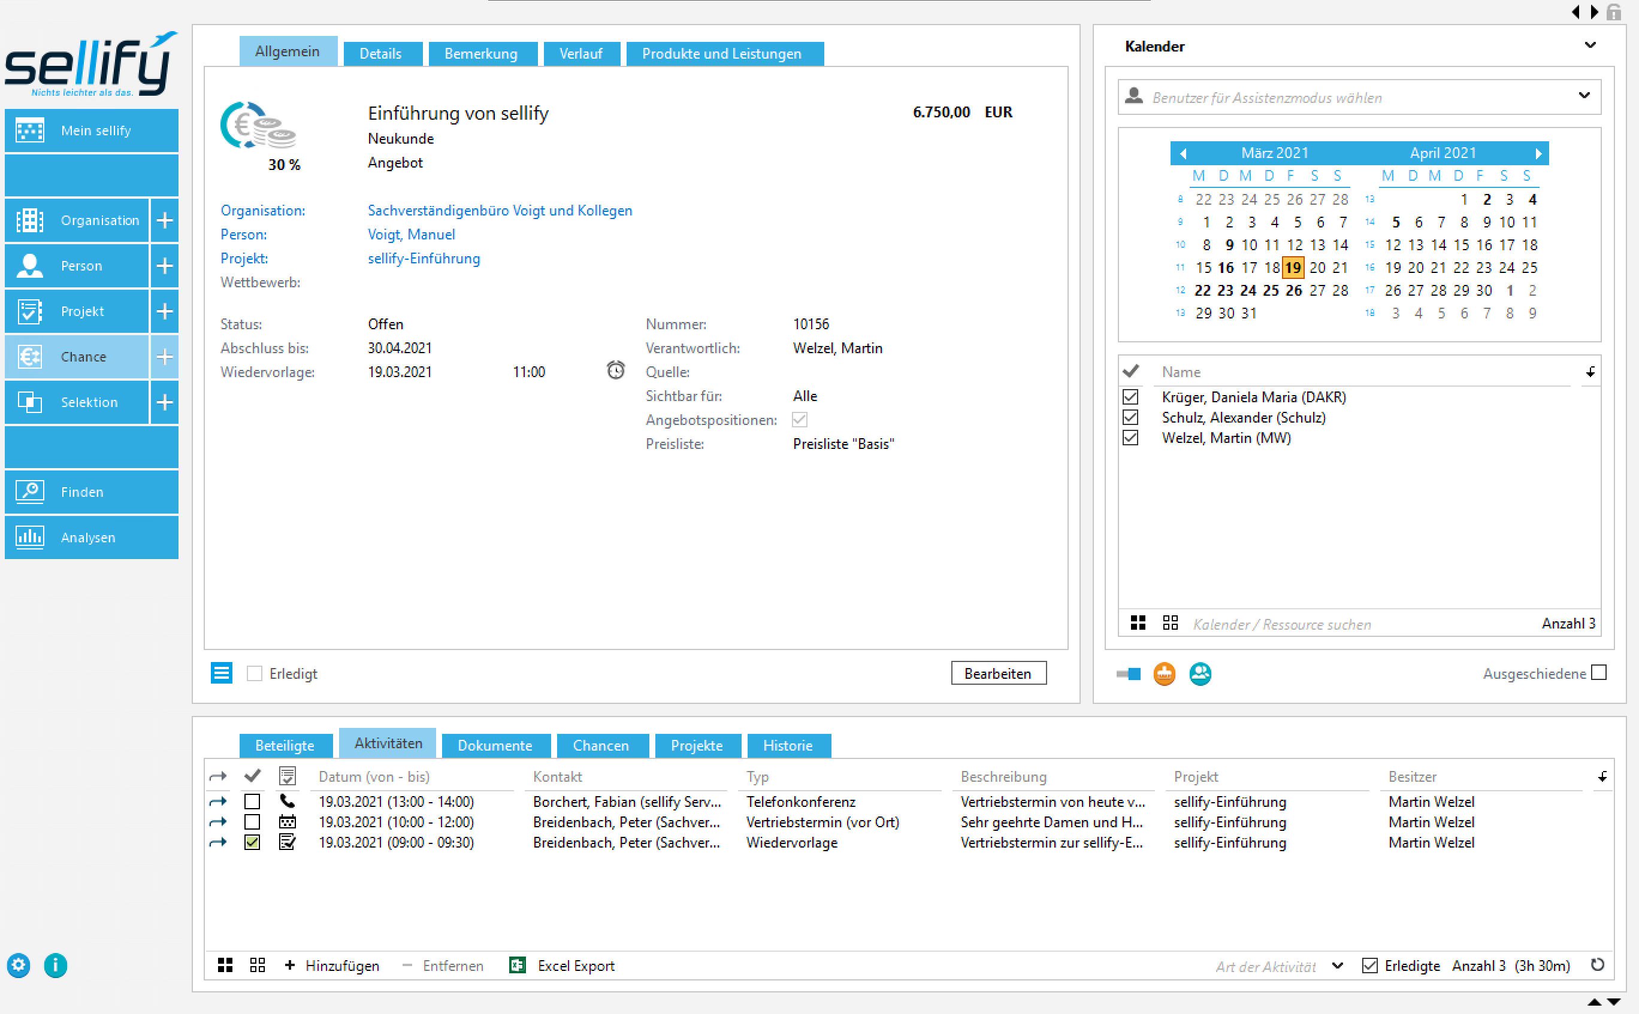This screenshot has height=1014, width=1639.
Task: Open the settings gear icon
Action: coord(19,965)
